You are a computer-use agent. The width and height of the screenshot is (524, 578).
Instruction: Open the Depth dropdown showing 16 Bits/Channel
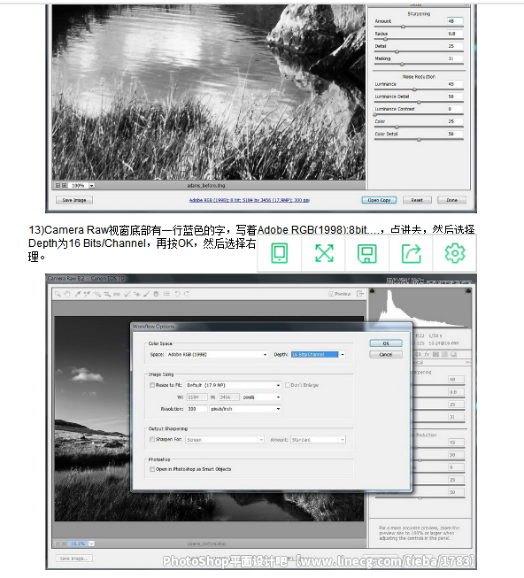(x=318, y=355)
